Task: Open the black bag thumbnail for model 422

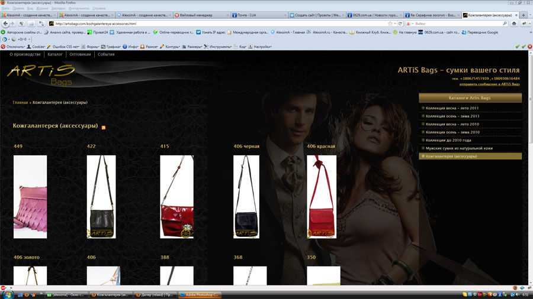Action: tap(101, 197)
